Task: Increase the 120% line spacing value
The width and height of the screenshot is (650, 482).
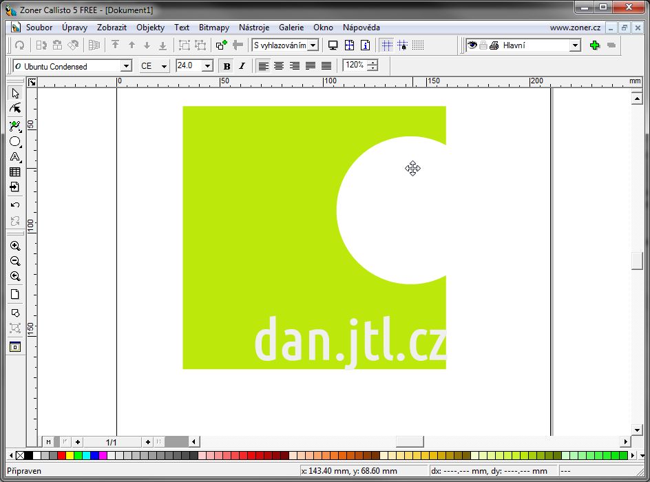Action: point(373,63)
